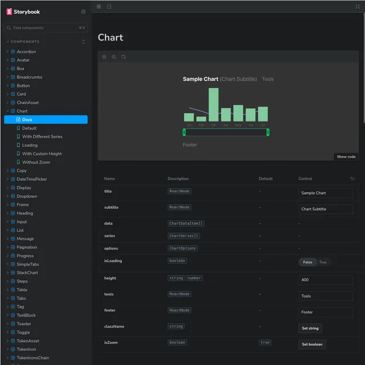The width and height of the screenshot is (365, 365).
Task: Zoom out on chart preview
Action: point(114,57)
